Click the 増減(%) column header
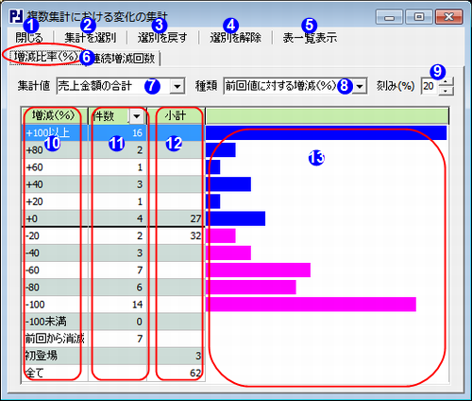The image size is (472, 401). [55, 116]
